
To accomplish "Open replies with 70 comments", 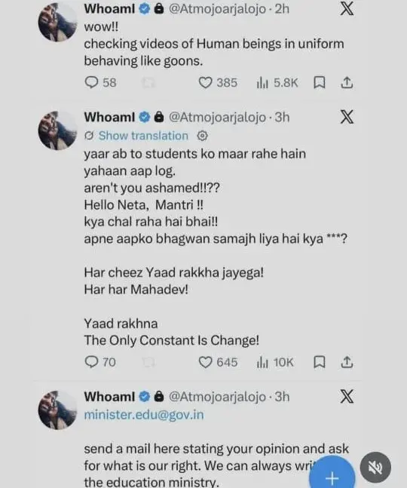I will click(100, 362).
